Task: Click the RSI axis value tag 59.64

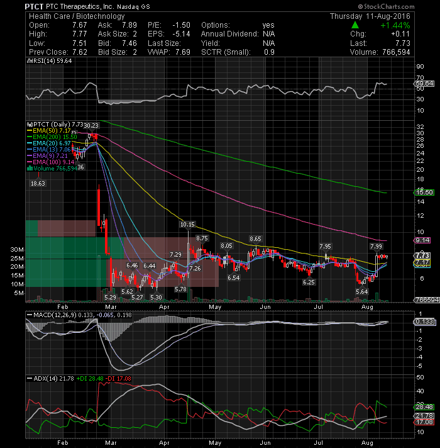Action: tap(424, 84)
